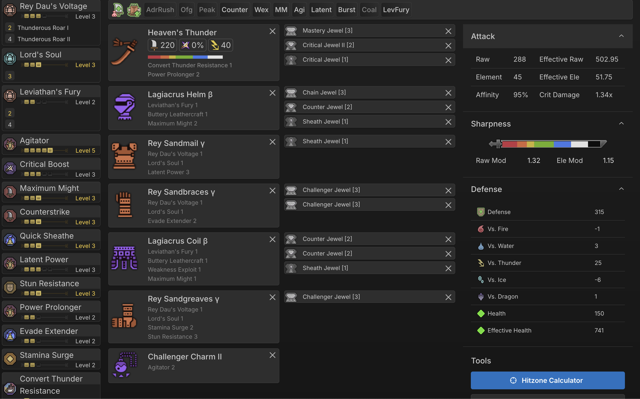640x399 pixels.
Task: Click the Heaven's Thunder weapon icon
Action: coord(124,52)
